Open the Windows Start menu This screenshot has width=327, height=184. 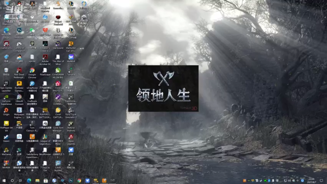[x=4, y=180]
